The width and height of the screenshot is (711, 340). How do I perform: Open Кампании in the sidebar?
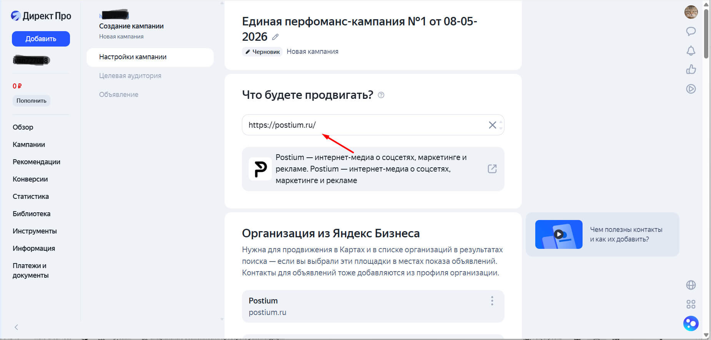point(29,145)
